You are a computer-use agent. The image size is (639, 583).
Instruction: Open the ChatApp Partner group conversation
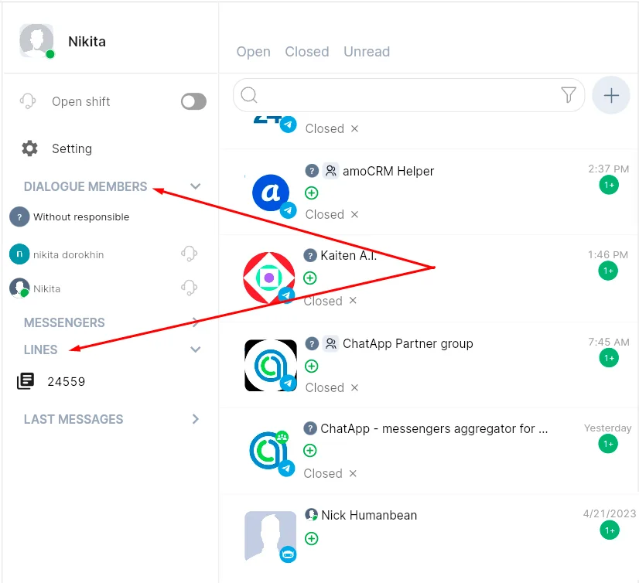coord(407,343)
